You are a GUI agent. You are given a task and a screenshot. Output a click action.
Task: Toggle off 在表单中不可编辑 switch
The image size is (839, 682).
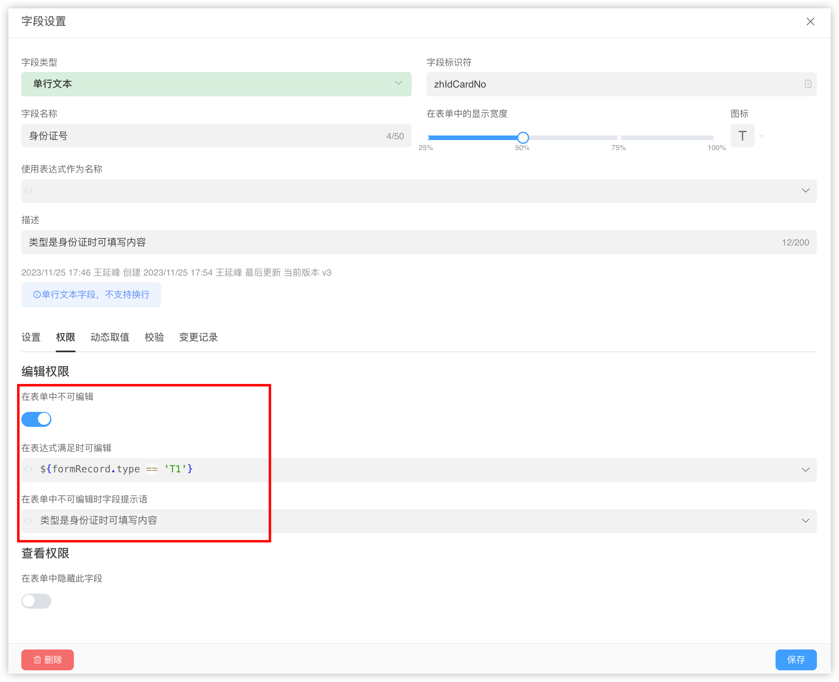click(36, 419)
